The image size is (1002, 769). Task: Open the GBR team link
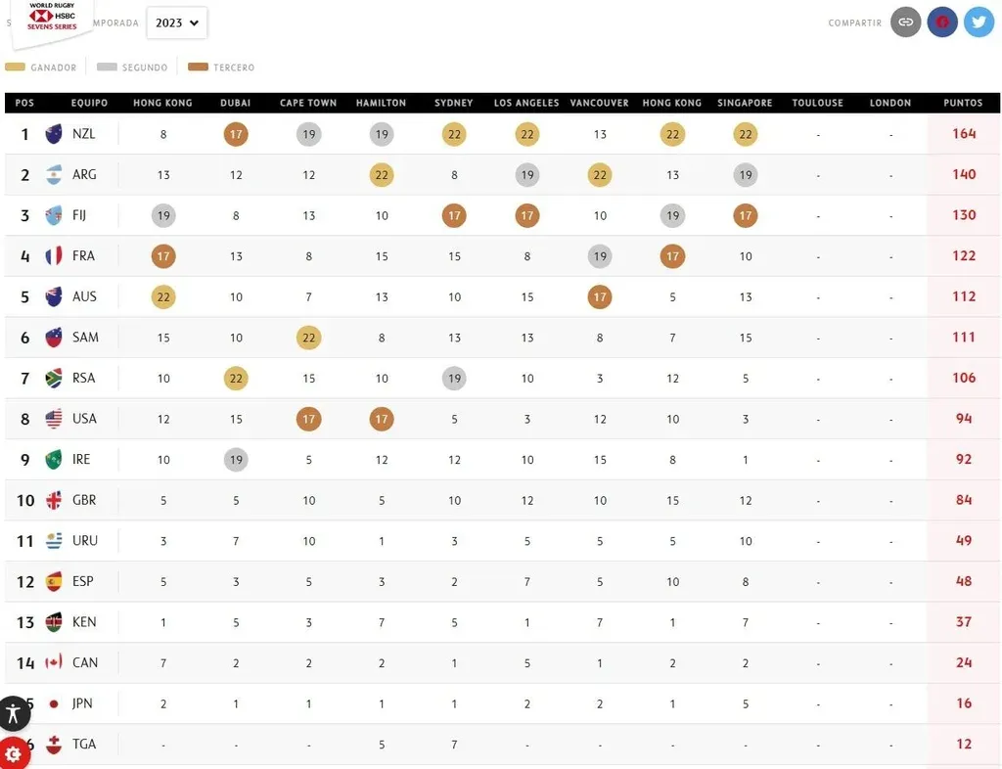pos(84,500)
